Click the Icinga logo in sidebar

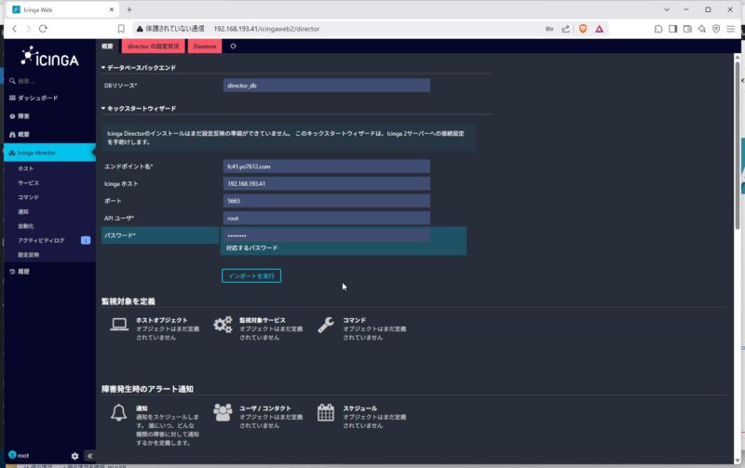pos(50,57)
